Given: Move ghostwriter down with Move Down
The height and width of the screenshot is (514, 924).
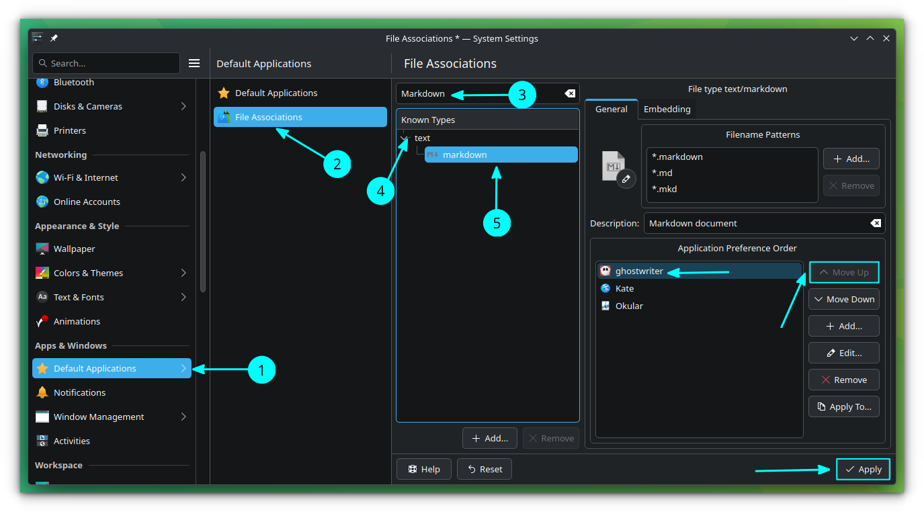Looking at the screenshot, I should (844, 299).
